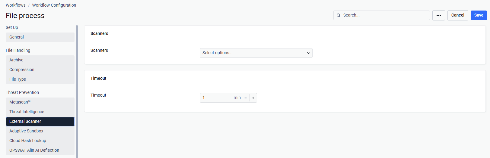490x158 pixels.
Task: Save the workflow configuration
Action: point(479,15)
